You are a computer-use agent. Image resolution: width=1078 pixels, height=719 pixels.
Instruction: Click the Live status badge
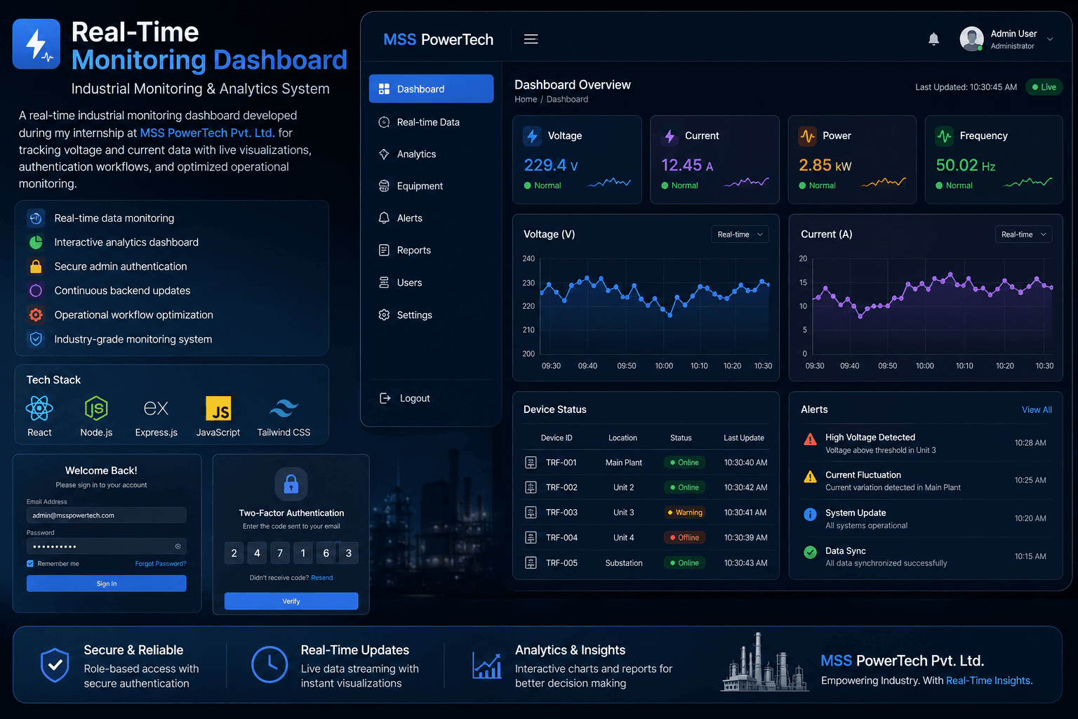[x=1044, y=87]
